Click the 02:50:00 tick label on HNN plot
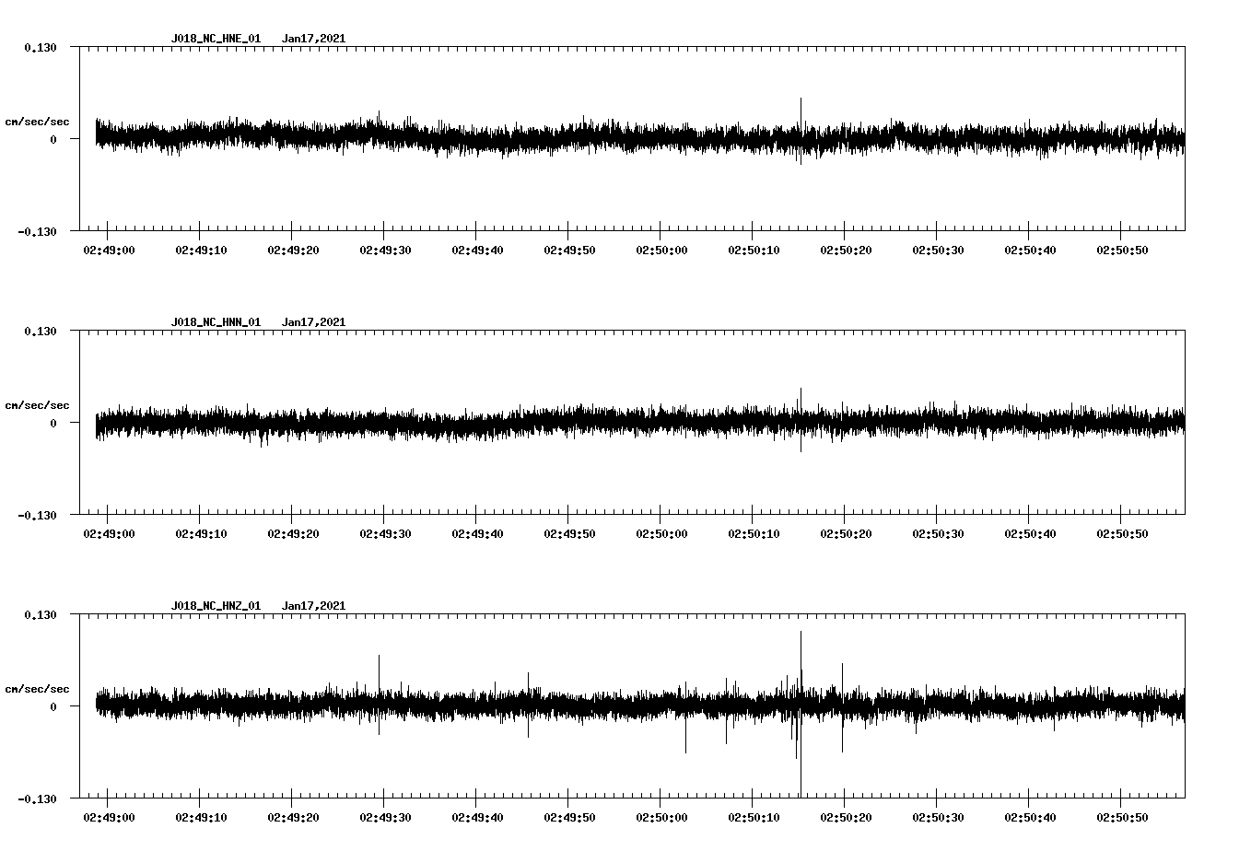 (661, 531)
